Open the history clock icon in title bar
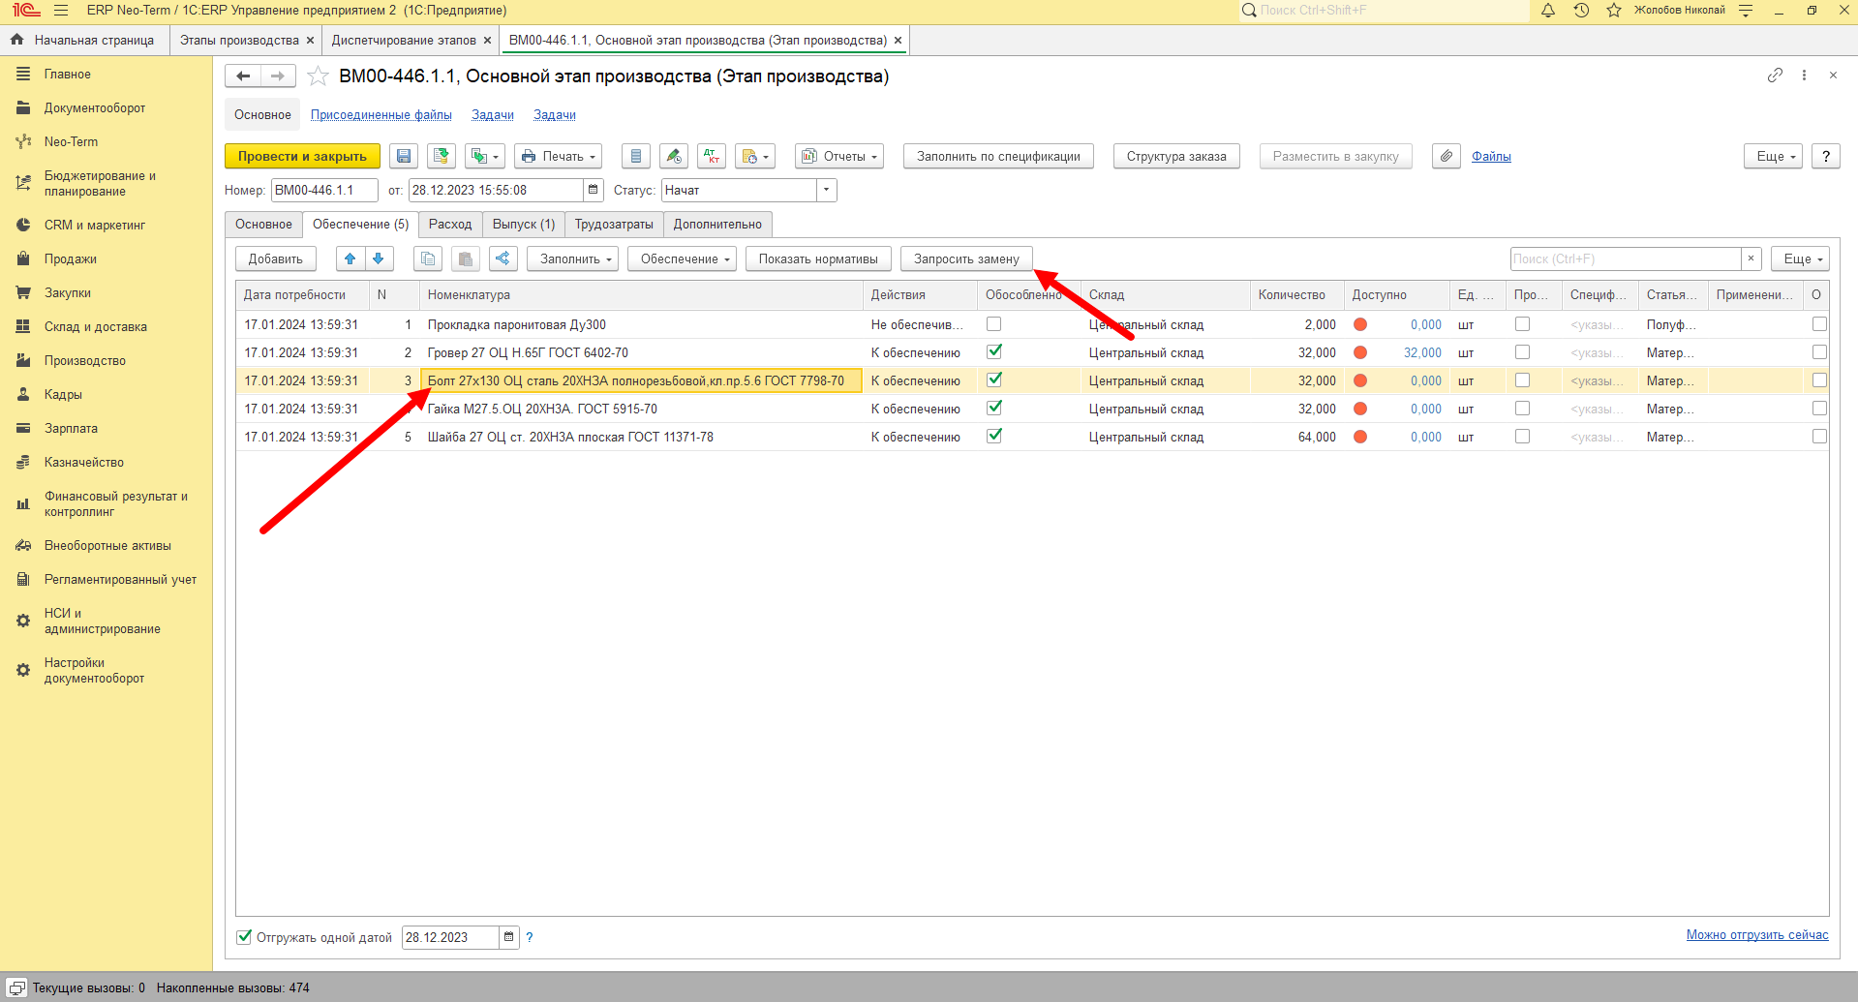The width and height of the screenshot is (1858, 1002). 1581,11
